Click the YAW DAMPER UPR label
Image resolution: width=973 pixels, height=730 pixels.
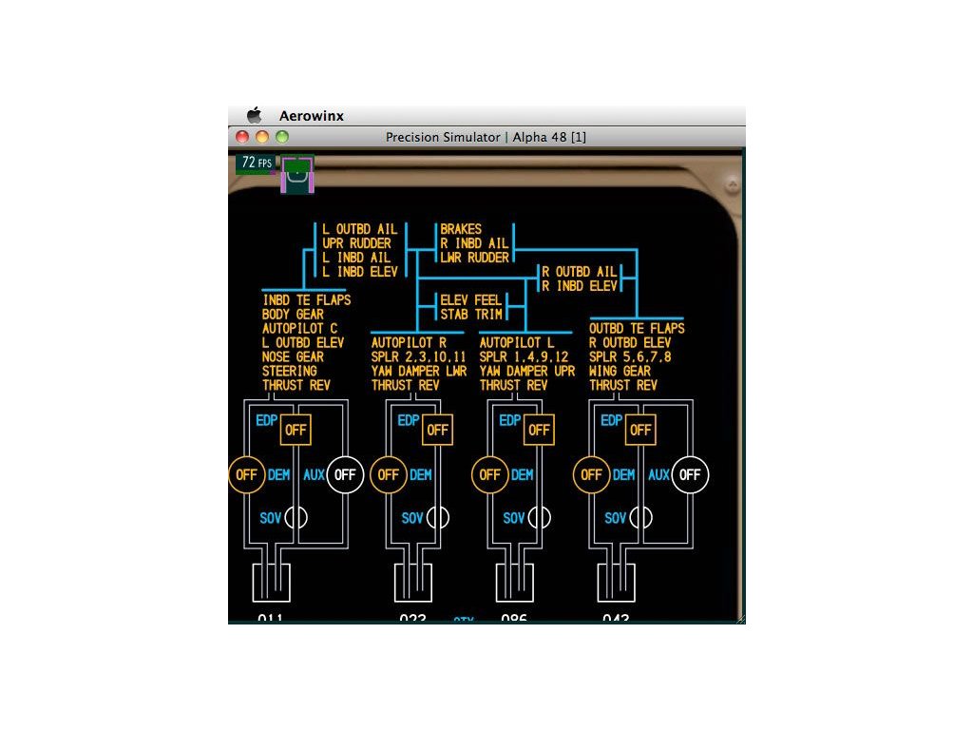point(527,372)
